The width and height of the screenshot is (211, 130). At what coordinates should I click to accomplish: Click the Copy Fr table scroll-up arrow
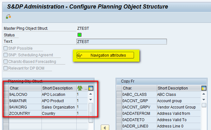(204, 94)
